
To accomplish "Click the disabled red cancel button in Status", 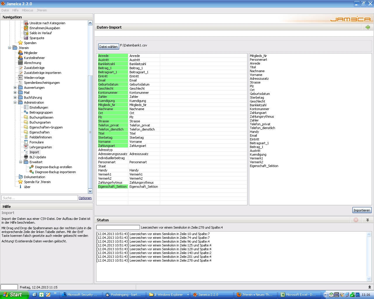I will 356,220.
